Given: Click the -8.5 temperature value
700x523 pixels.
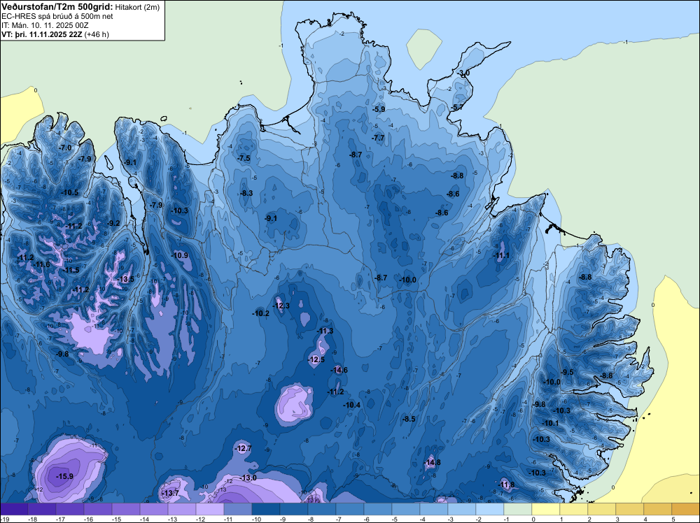Looking at the screenshot, I should [409, 419].
